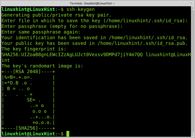This screenshot has height=138, width=195.
Task: Open the window menu icon in title bar
Action: click(4, 3)
